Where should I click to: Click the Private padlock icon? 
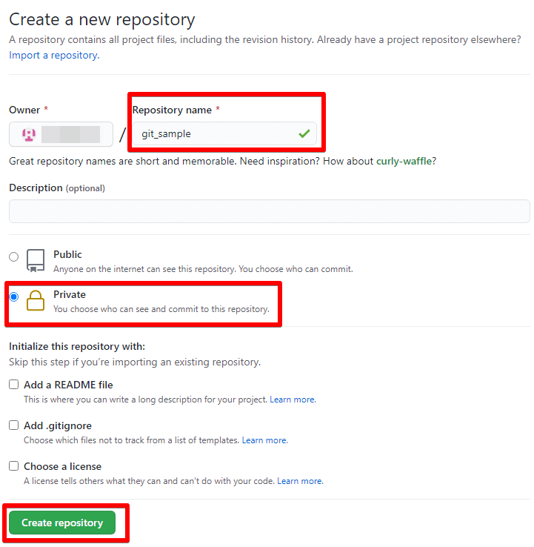(x=36, y=300)
